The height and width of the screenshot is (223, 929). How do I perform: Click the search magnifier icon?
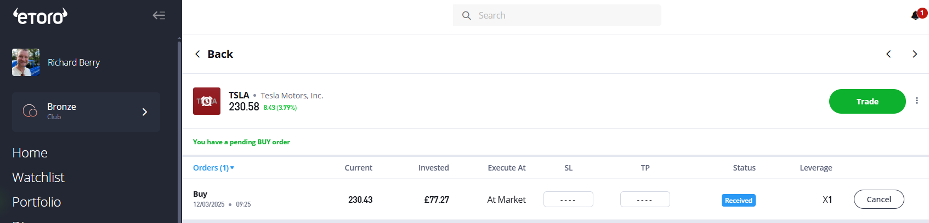467,16
